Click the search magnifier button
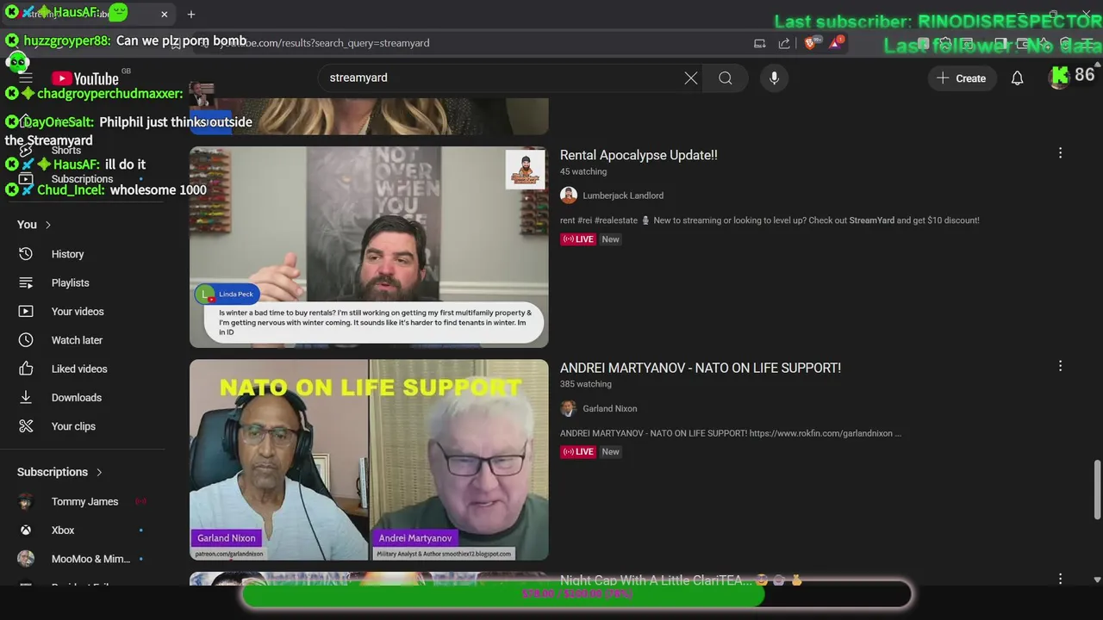1103x620 pixels. coord(726,78)
